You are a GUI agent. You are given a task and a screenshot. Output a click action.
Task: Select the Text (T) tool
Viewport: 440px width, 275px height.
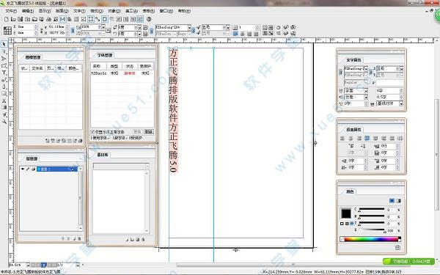tap(4, 73)
